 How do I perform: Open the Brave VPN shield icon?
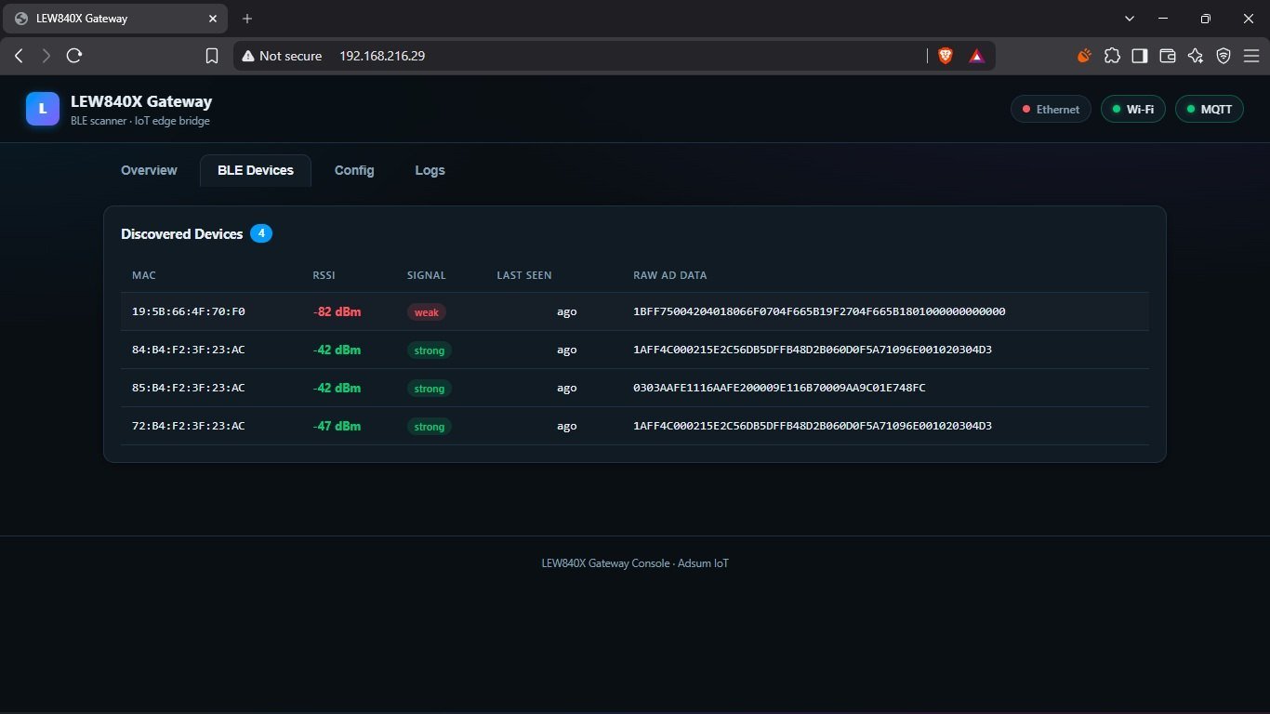point(1224,56)
